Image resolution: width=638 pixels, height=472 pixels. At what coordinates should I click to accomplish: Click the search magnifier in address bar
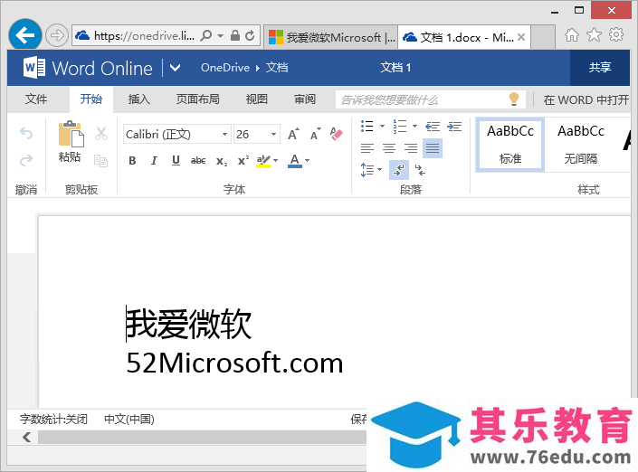tap(206, 35)
